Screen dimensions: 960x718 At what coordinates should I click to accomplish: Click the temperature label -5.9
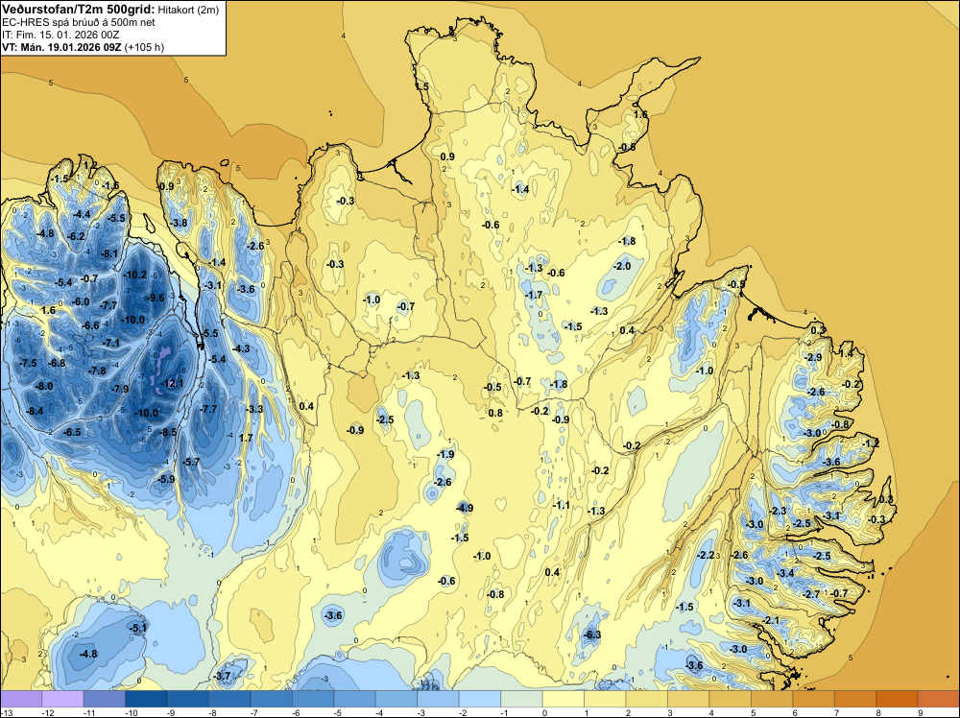coord(166,479)
